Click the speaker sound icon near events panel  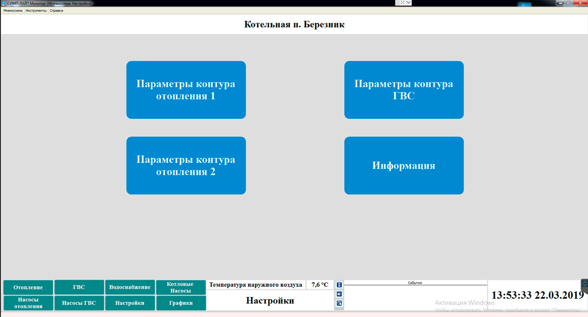tap(340, 294)
